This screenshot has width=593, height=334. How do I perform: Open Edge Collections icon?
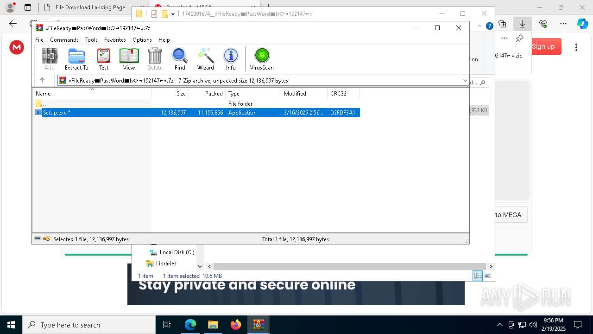tap(502, 24)
